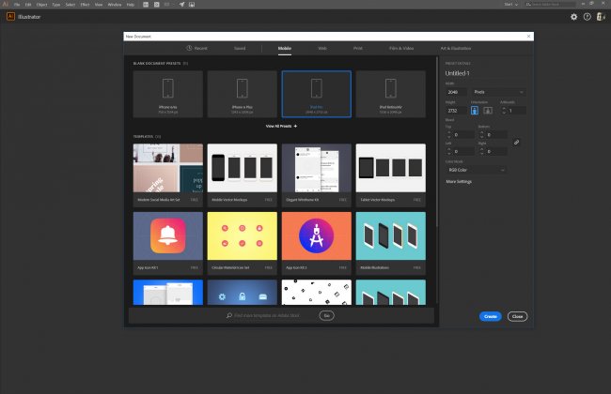This screenshot has height=394, width=611.
Task: Open settings gear in top right
Action: coord(574,17)
